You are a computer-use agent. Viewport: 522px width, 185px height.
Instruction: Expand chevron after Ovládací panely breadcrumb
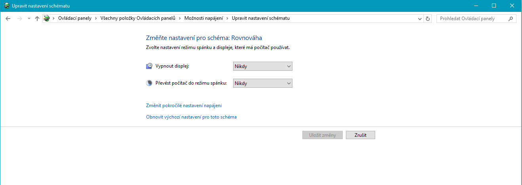pos(96,19)
